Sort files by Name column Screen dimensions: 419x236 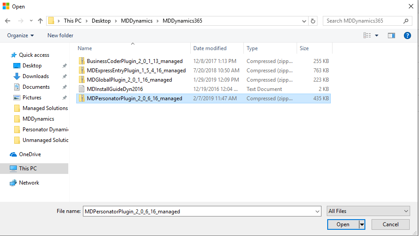click(85, 48)
